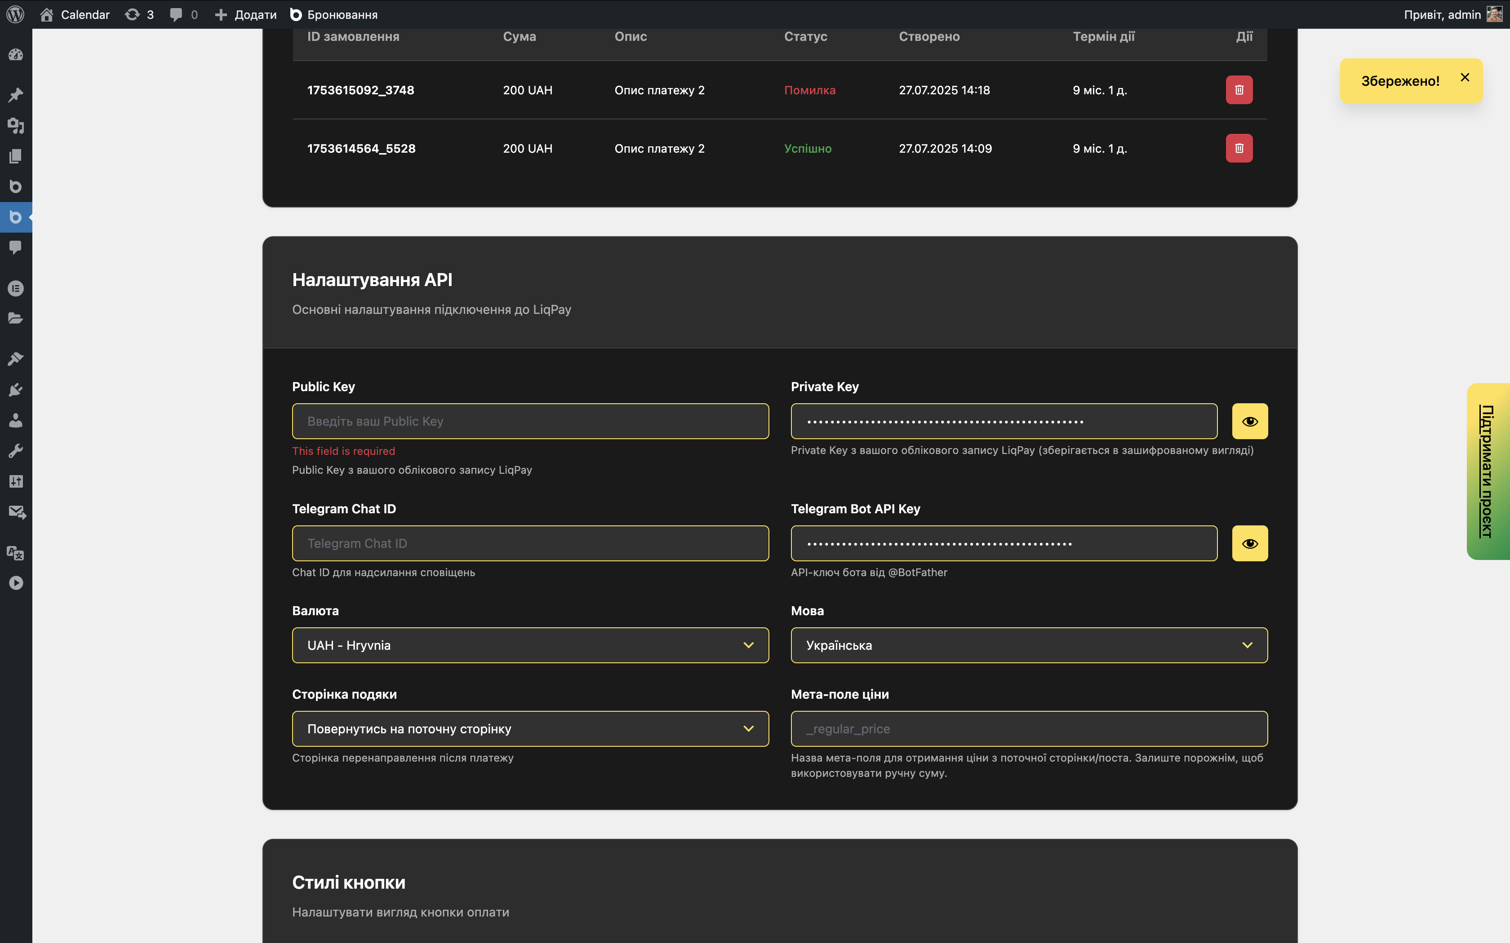Open the Comments icon in sidebar
Viewport: 1510px width, 943px height.
16,247
